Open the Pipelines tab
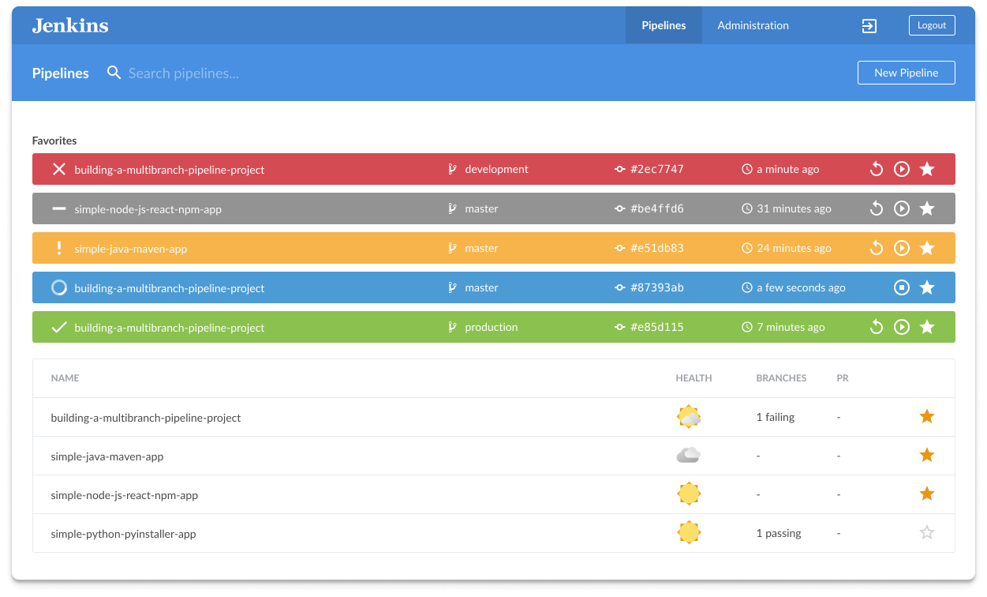This screenshot has height=597, width=987. (x=664, y=25)
